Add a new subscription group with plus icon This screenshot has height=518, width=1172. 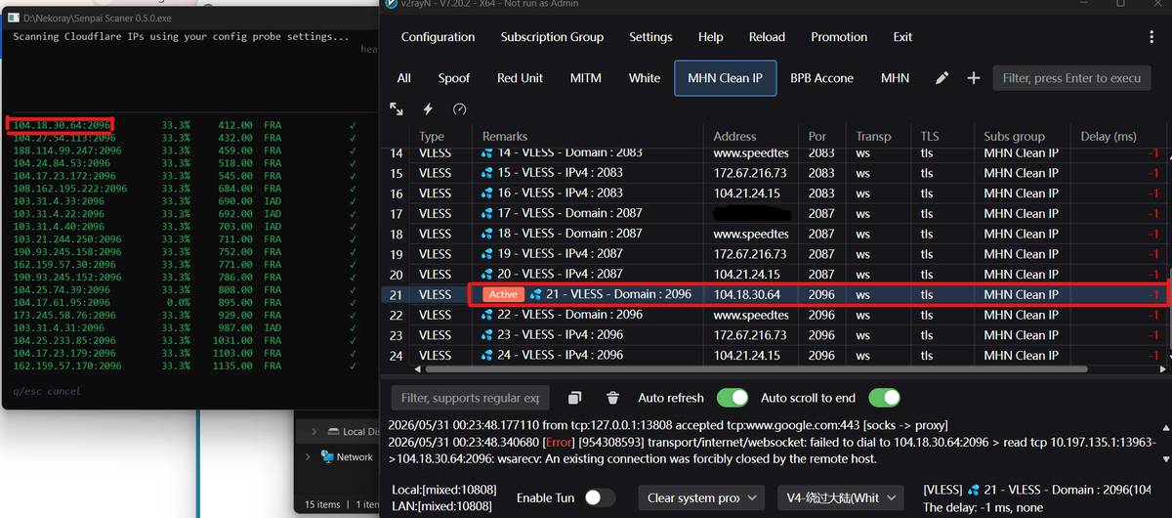coord(974,78)
